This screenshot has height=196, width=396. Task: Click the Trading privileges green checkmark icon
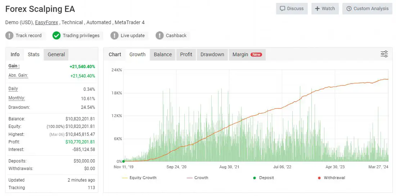pyautogui.click(x=57, y=35)
